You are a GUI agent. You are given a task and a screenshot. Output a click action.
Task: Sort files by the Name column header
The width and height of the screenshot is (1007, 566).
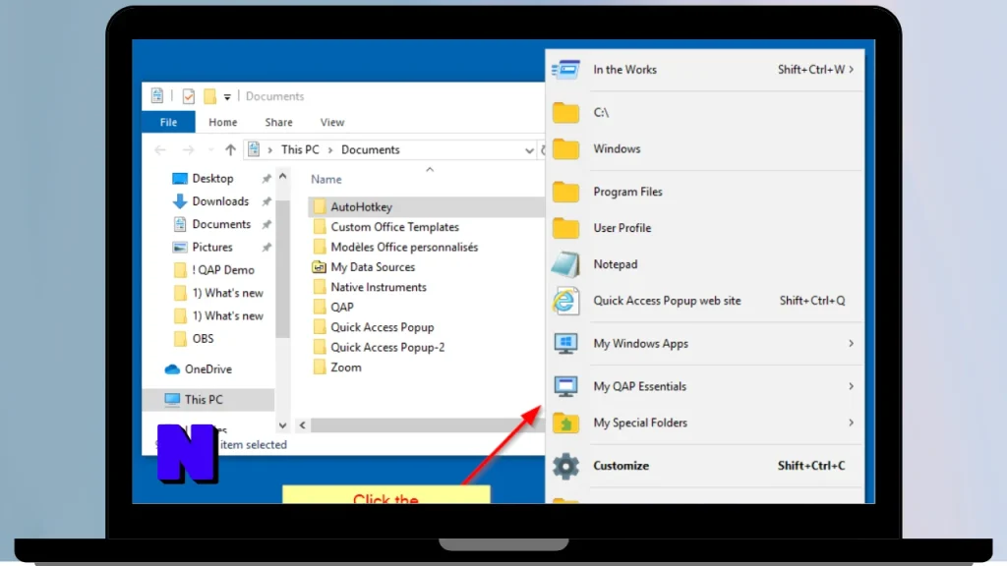[326, 180]
